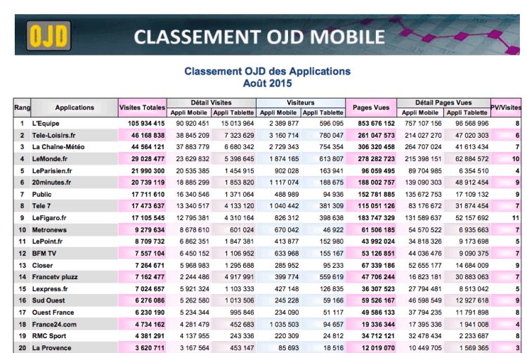Viewport: 527px width, 353px height.
Task: Click the Classement OJD Mobile banner title
Action: coord(259,37)
